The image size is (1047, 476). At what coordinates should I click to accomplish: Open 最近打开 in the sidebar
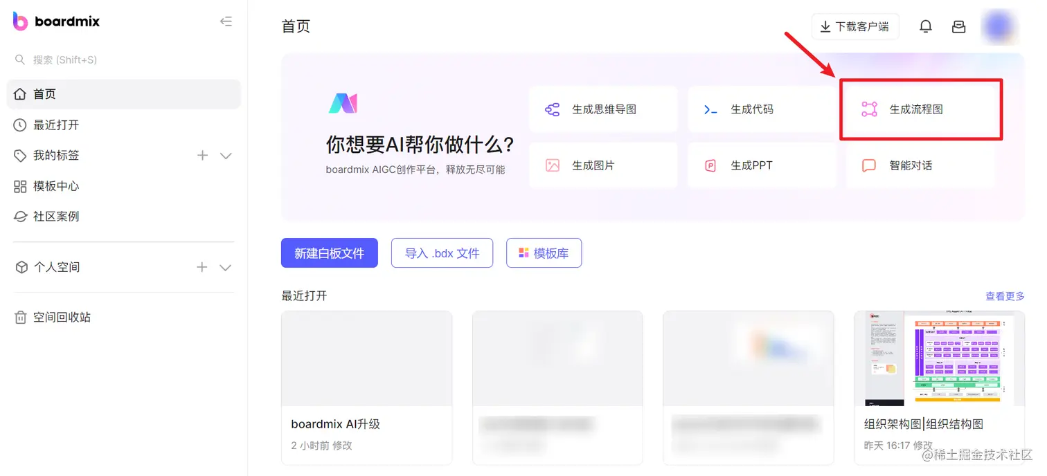click(124, 125)
